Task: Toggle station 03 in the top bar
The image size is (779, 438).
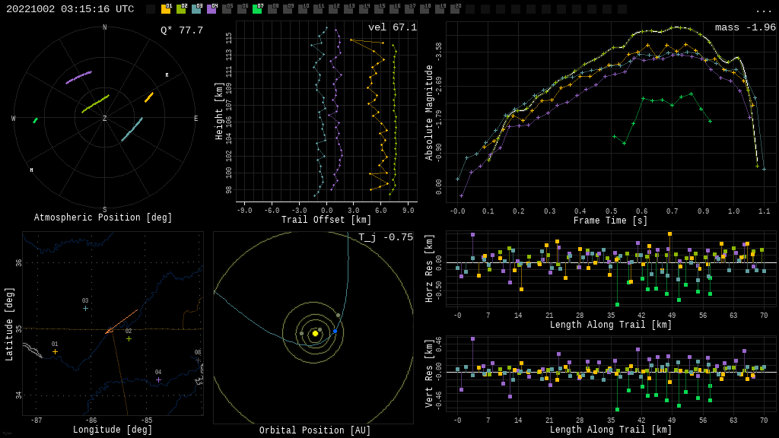Action: click(x=196, y=8)
